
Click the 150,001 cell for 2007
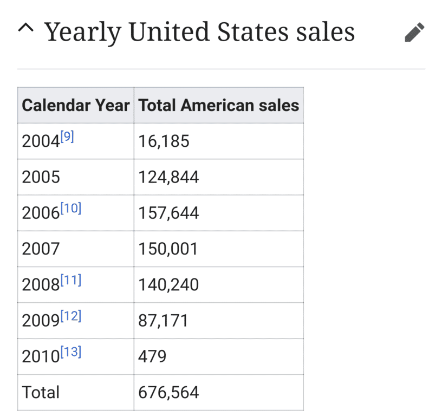pyautogui.click(x=168, y=249)
